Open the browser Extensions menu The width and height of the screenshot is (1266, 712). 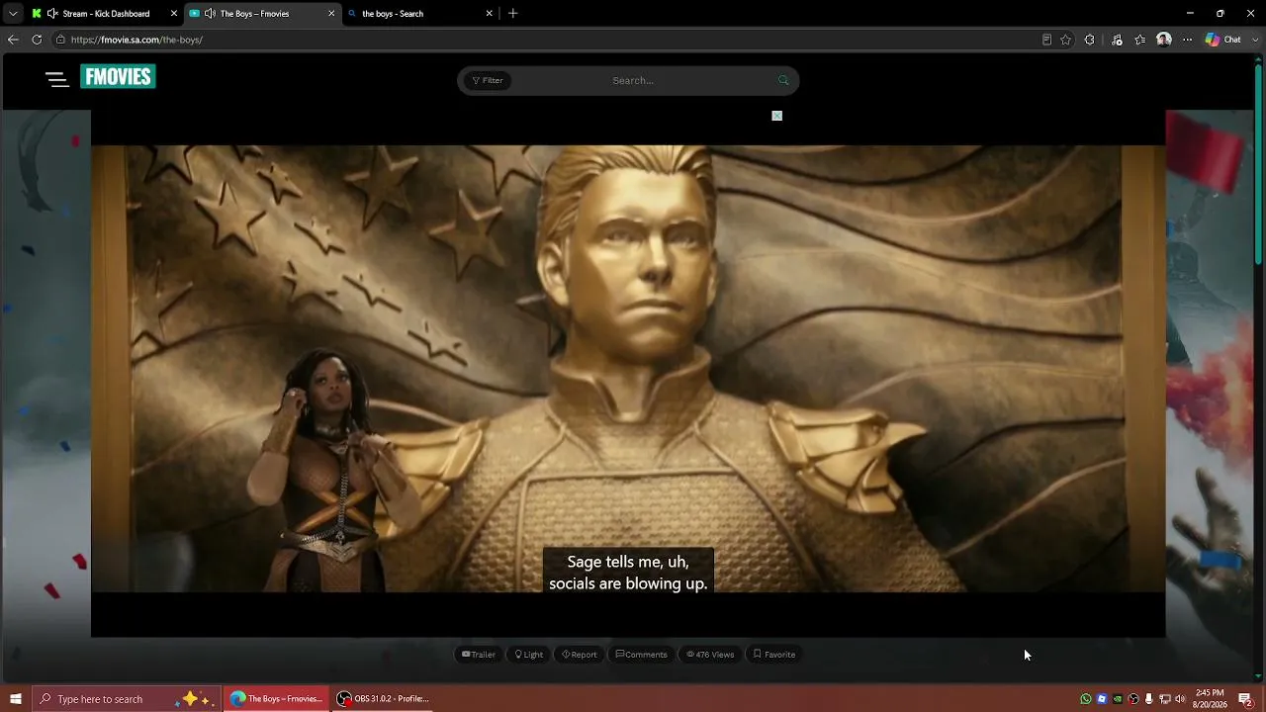click(1090, 40)
